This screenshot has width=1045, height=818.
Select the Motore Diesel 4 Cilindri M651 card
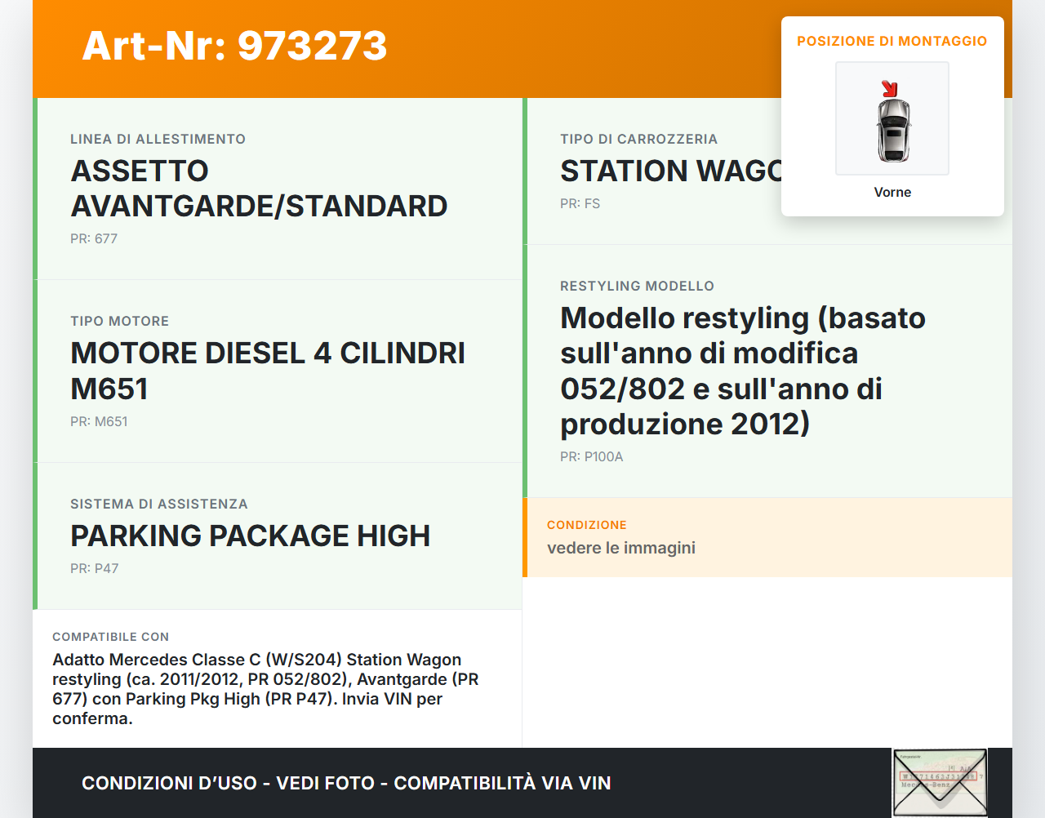(x=278, y=371)
